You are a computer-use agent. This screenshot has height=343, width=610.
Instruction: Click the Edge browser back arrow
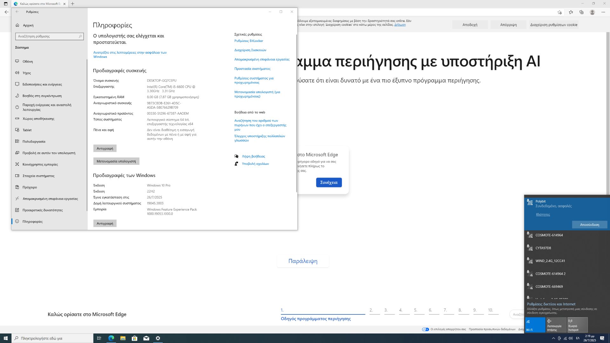point(6,12)
